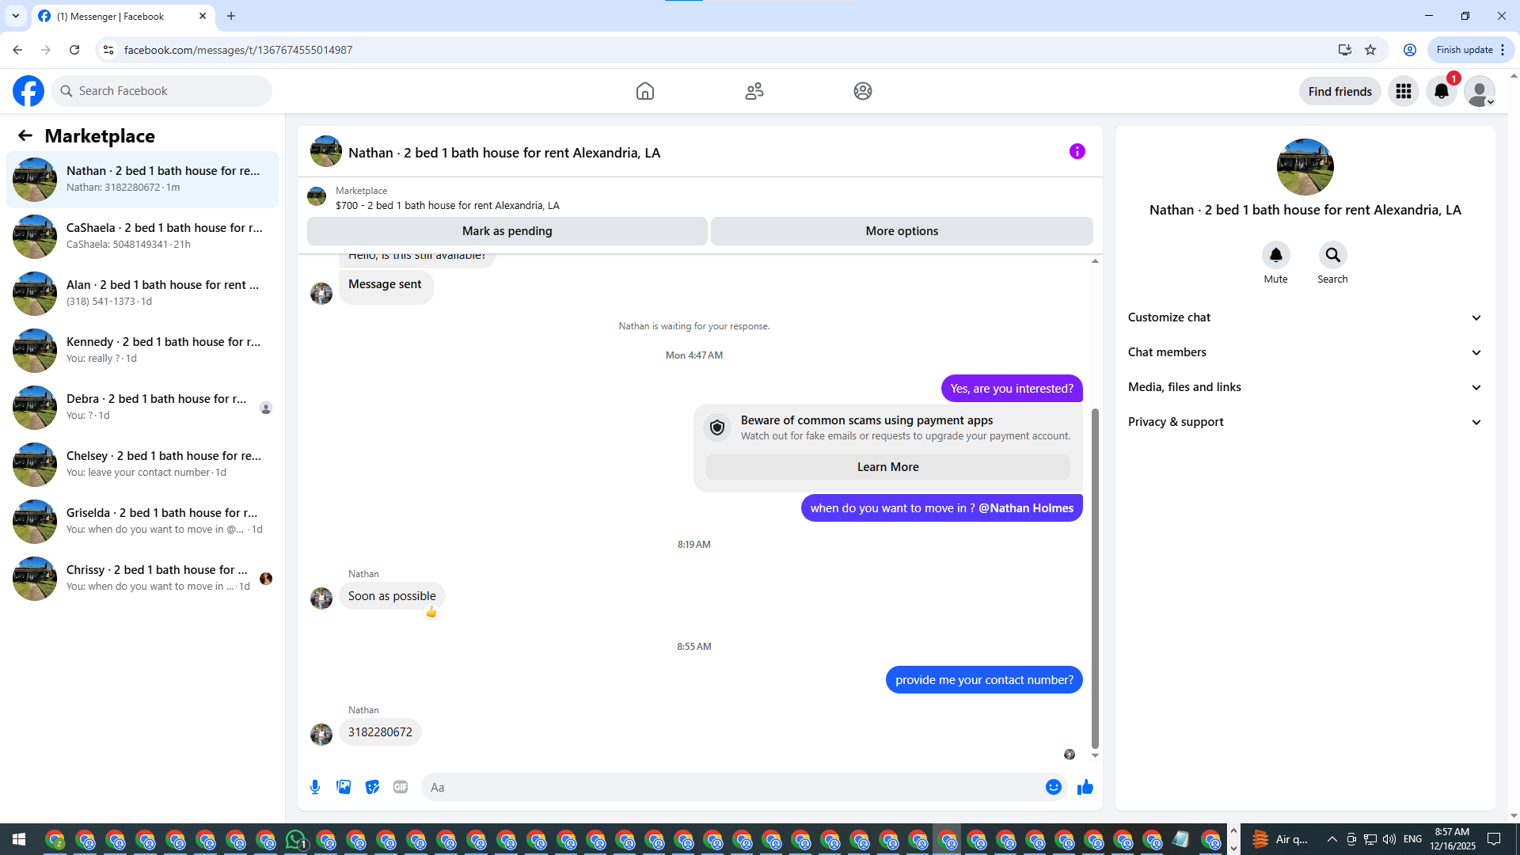Open the Groups icon in top navigation
The image size is (1520, 855).
(863, 91)
